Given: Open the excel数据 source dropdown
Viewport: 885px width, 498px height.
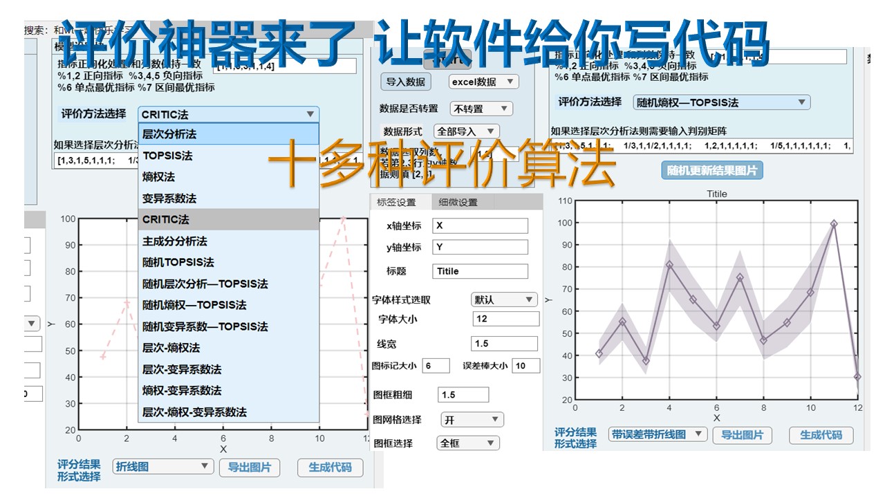Looking at the screenshot, I should coord(483,82).
